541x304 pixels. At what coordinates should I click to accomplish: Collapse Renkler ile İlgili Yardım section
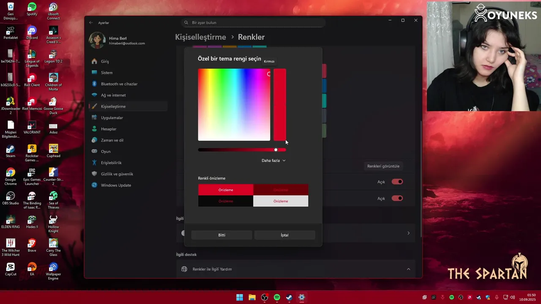(296, 269)
